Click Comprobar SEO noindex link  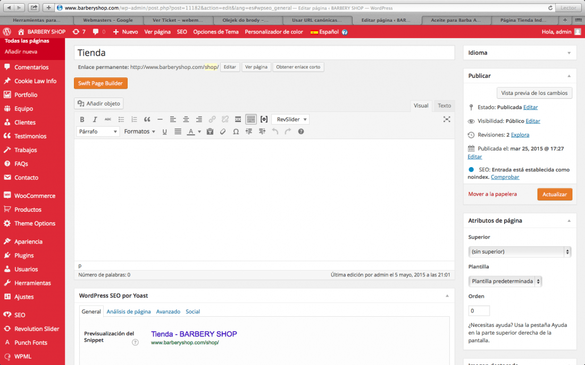pyautogui.click(x=505, y=177)
